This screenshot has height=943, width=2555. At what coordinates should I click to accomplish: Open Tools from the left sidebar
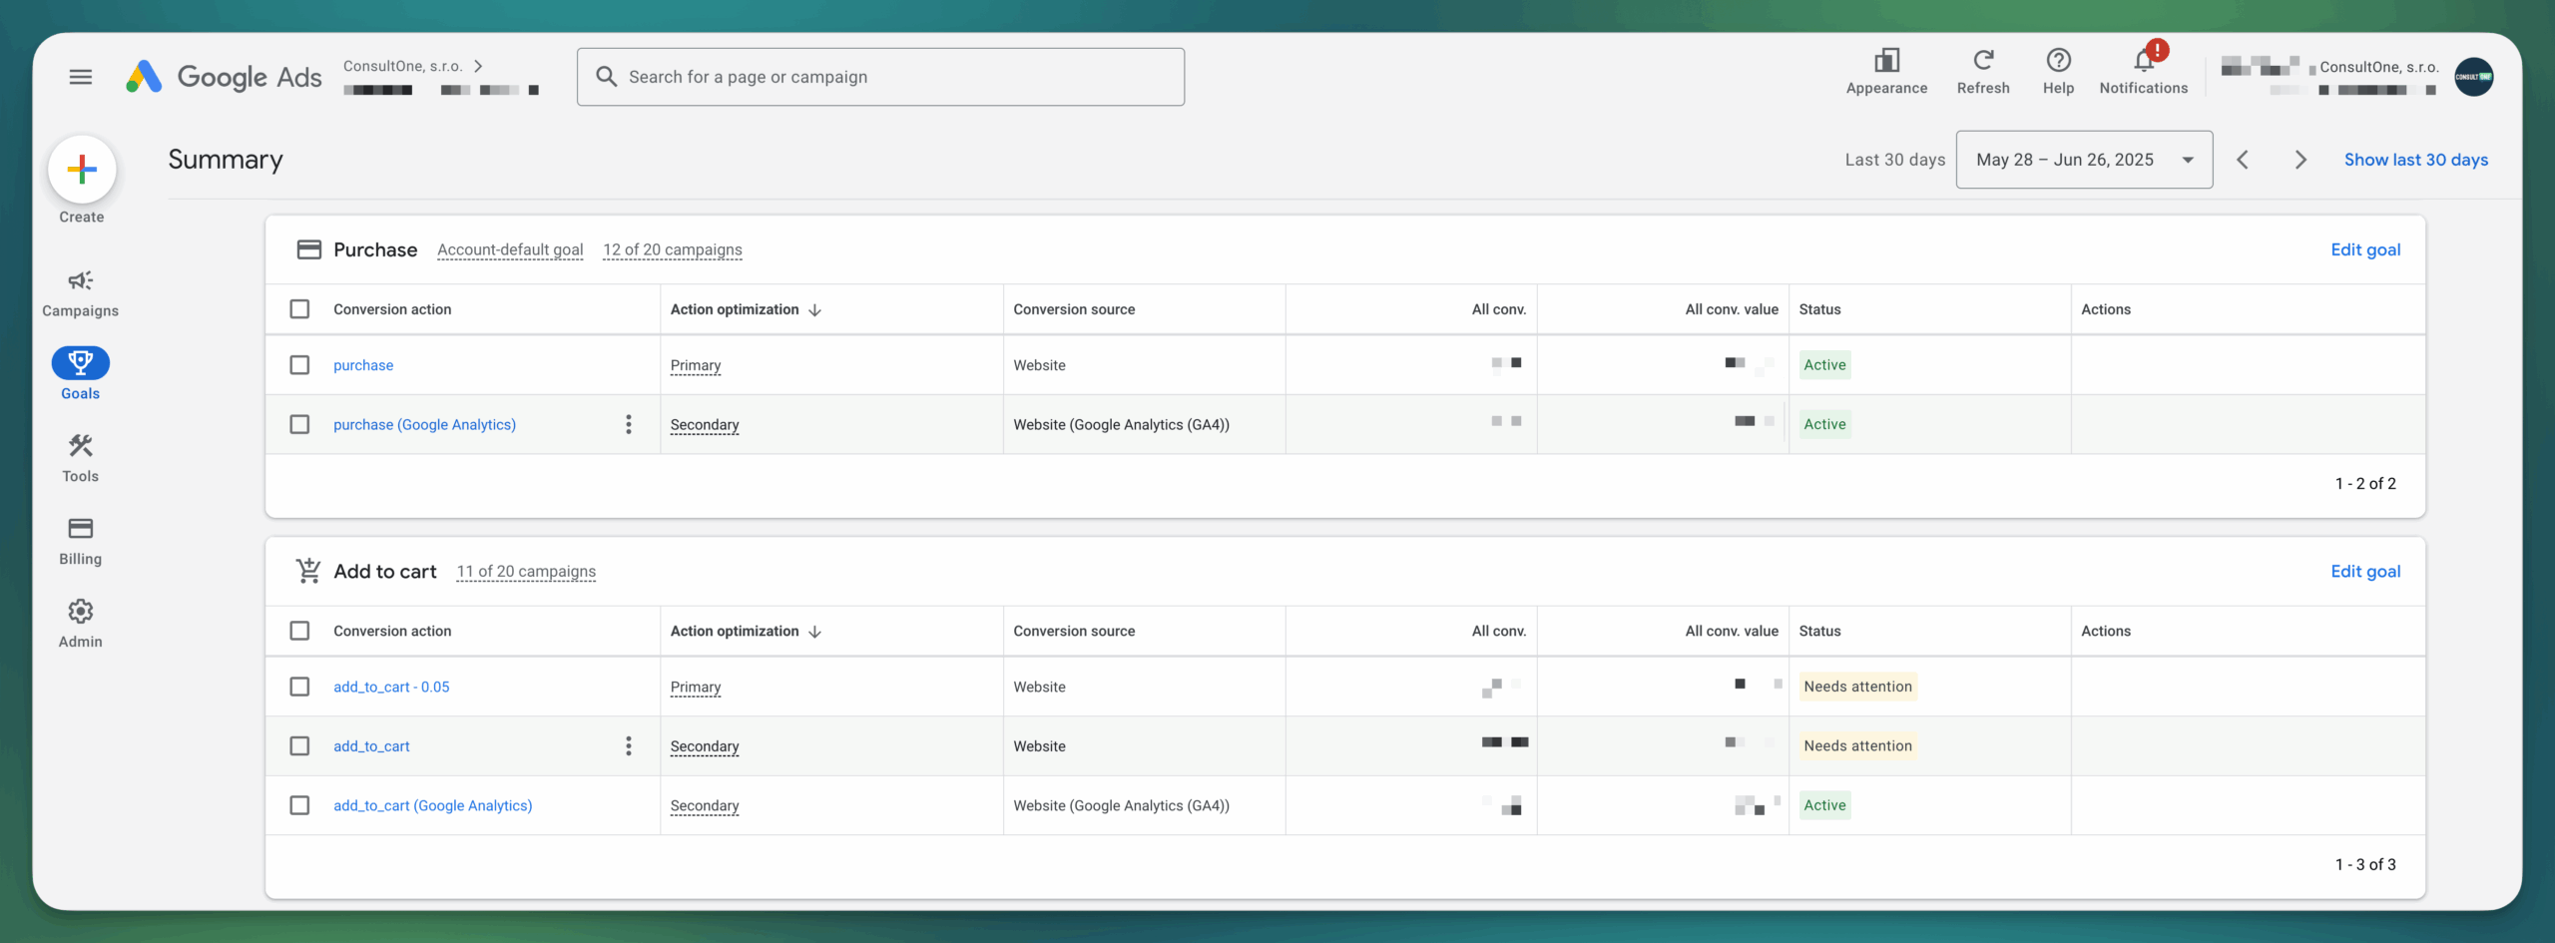(81, 458)
